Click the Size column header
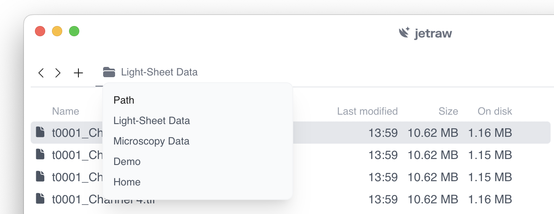Image resolution: width=554 pixels, height=214 pixels. click(448, 111)
